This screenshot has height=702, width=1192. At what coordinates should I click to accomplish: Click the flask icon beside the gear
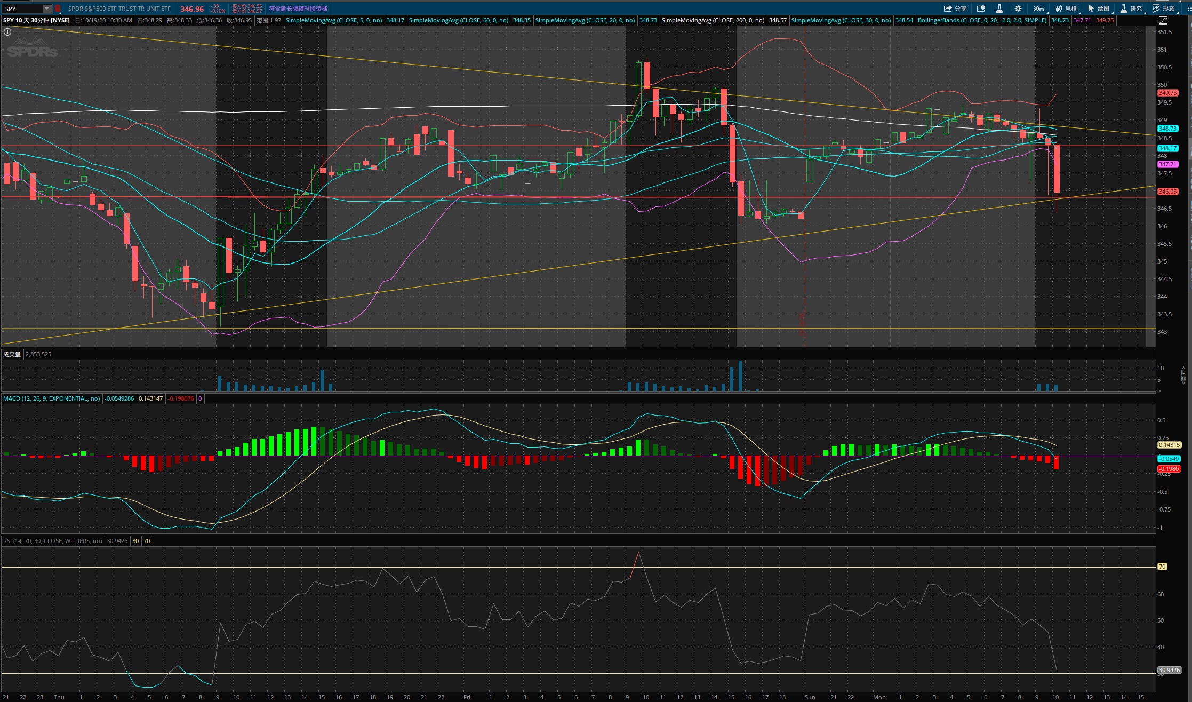(x=999, y=9)
